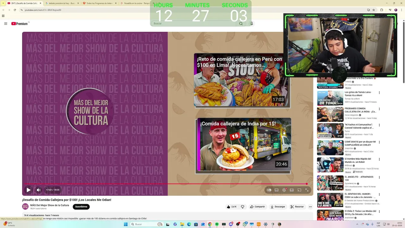Open Spotify from the taskbar

(217, 224)
